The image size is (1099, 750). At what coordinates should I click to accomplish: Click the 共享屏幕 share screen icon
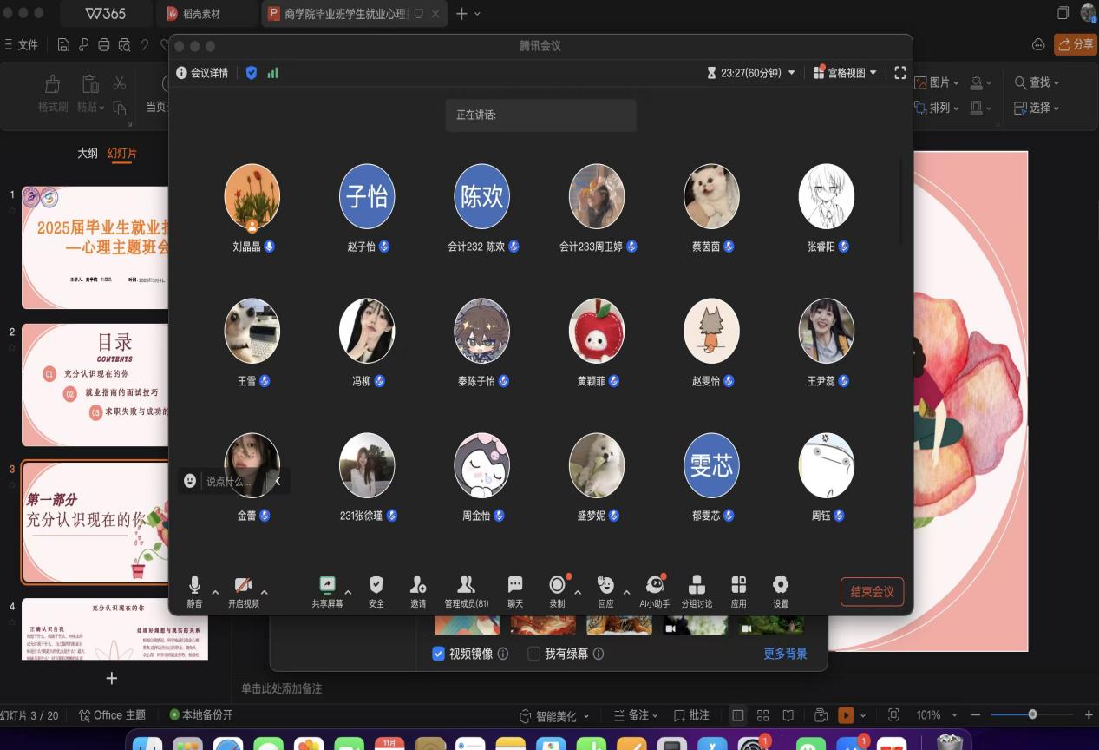pos(327,586)
